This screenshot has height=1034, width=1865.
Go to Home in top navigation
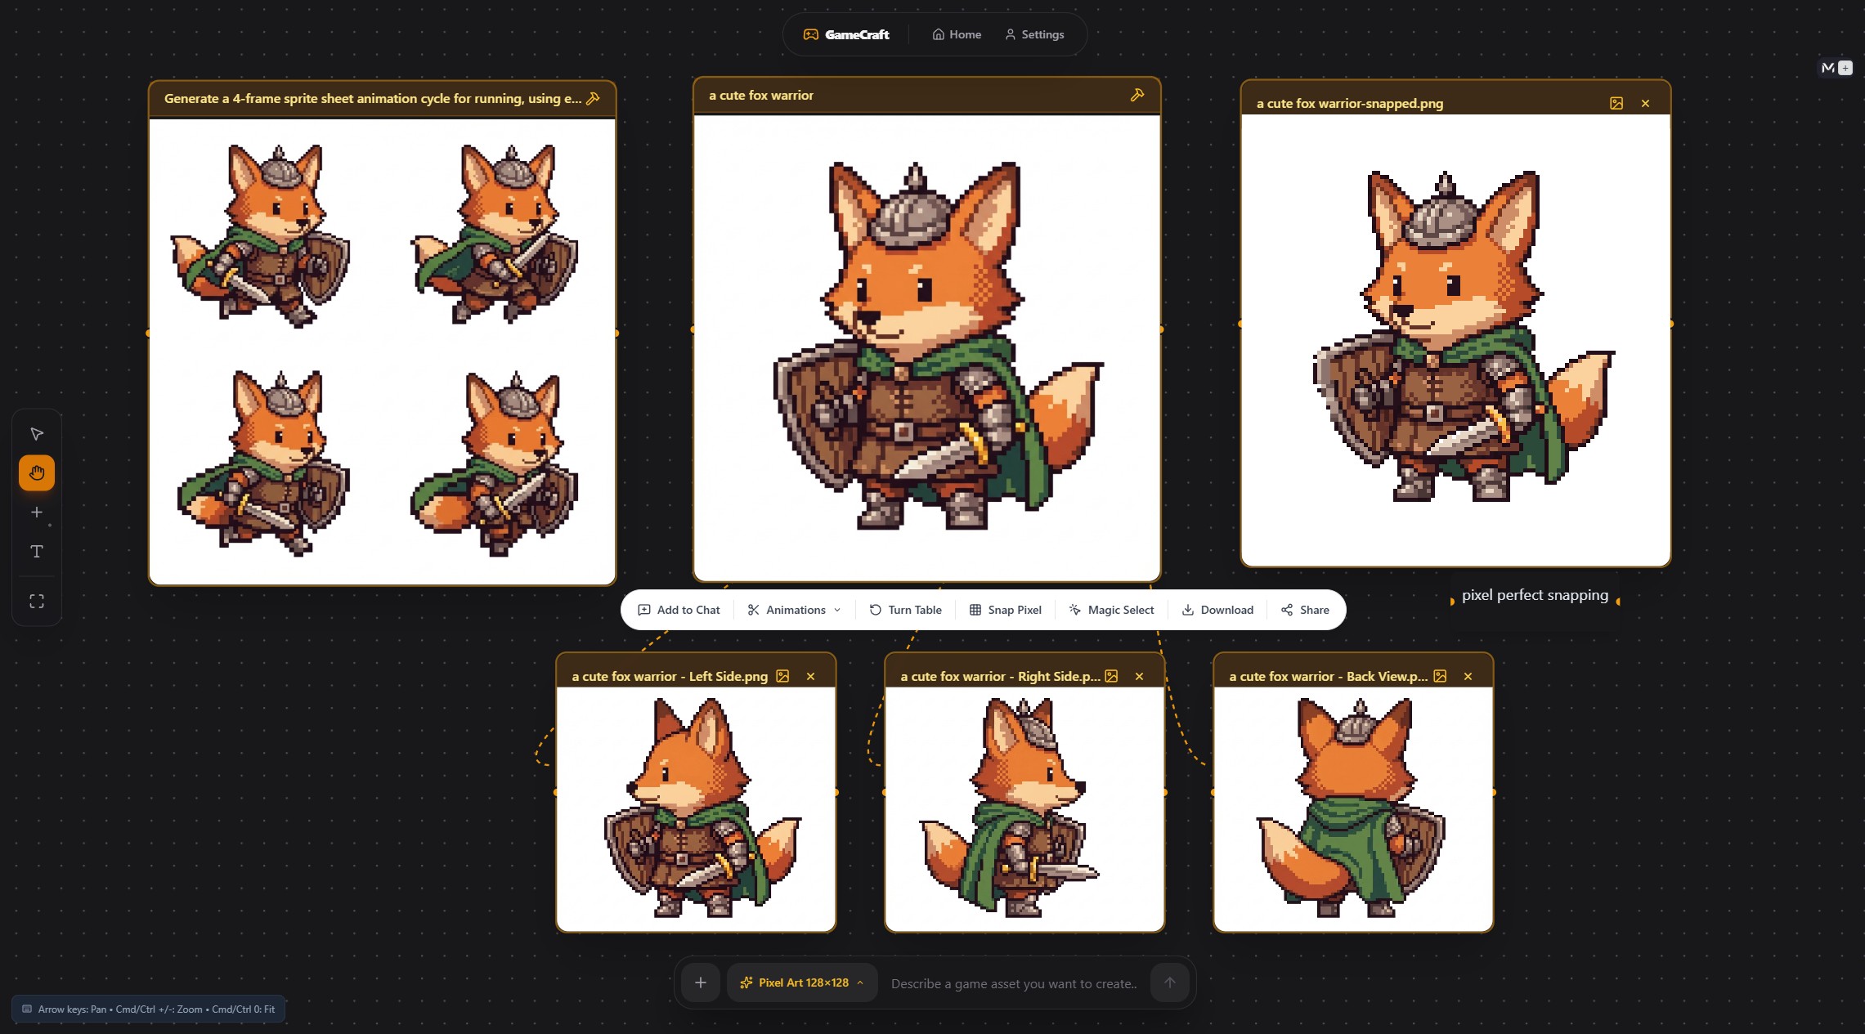(957, 34)
